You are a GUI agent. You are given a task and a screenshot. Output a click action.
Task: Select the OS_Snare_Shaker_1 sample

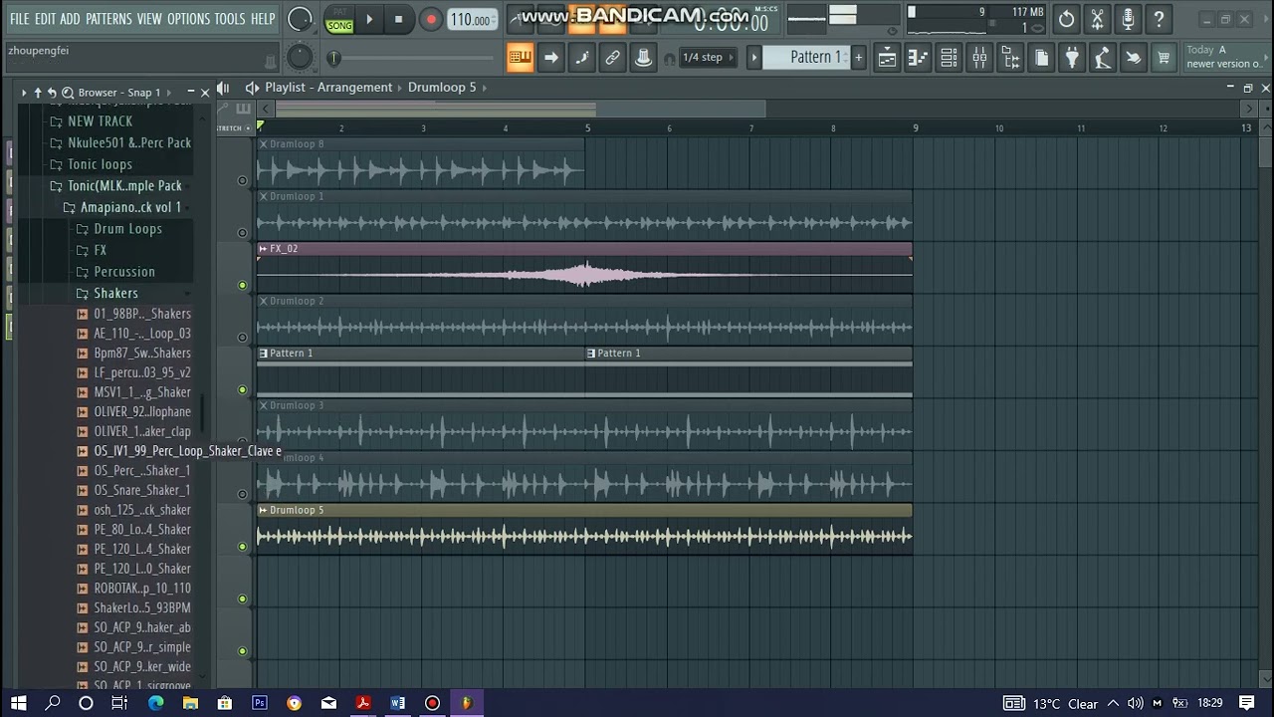[141, 490]
